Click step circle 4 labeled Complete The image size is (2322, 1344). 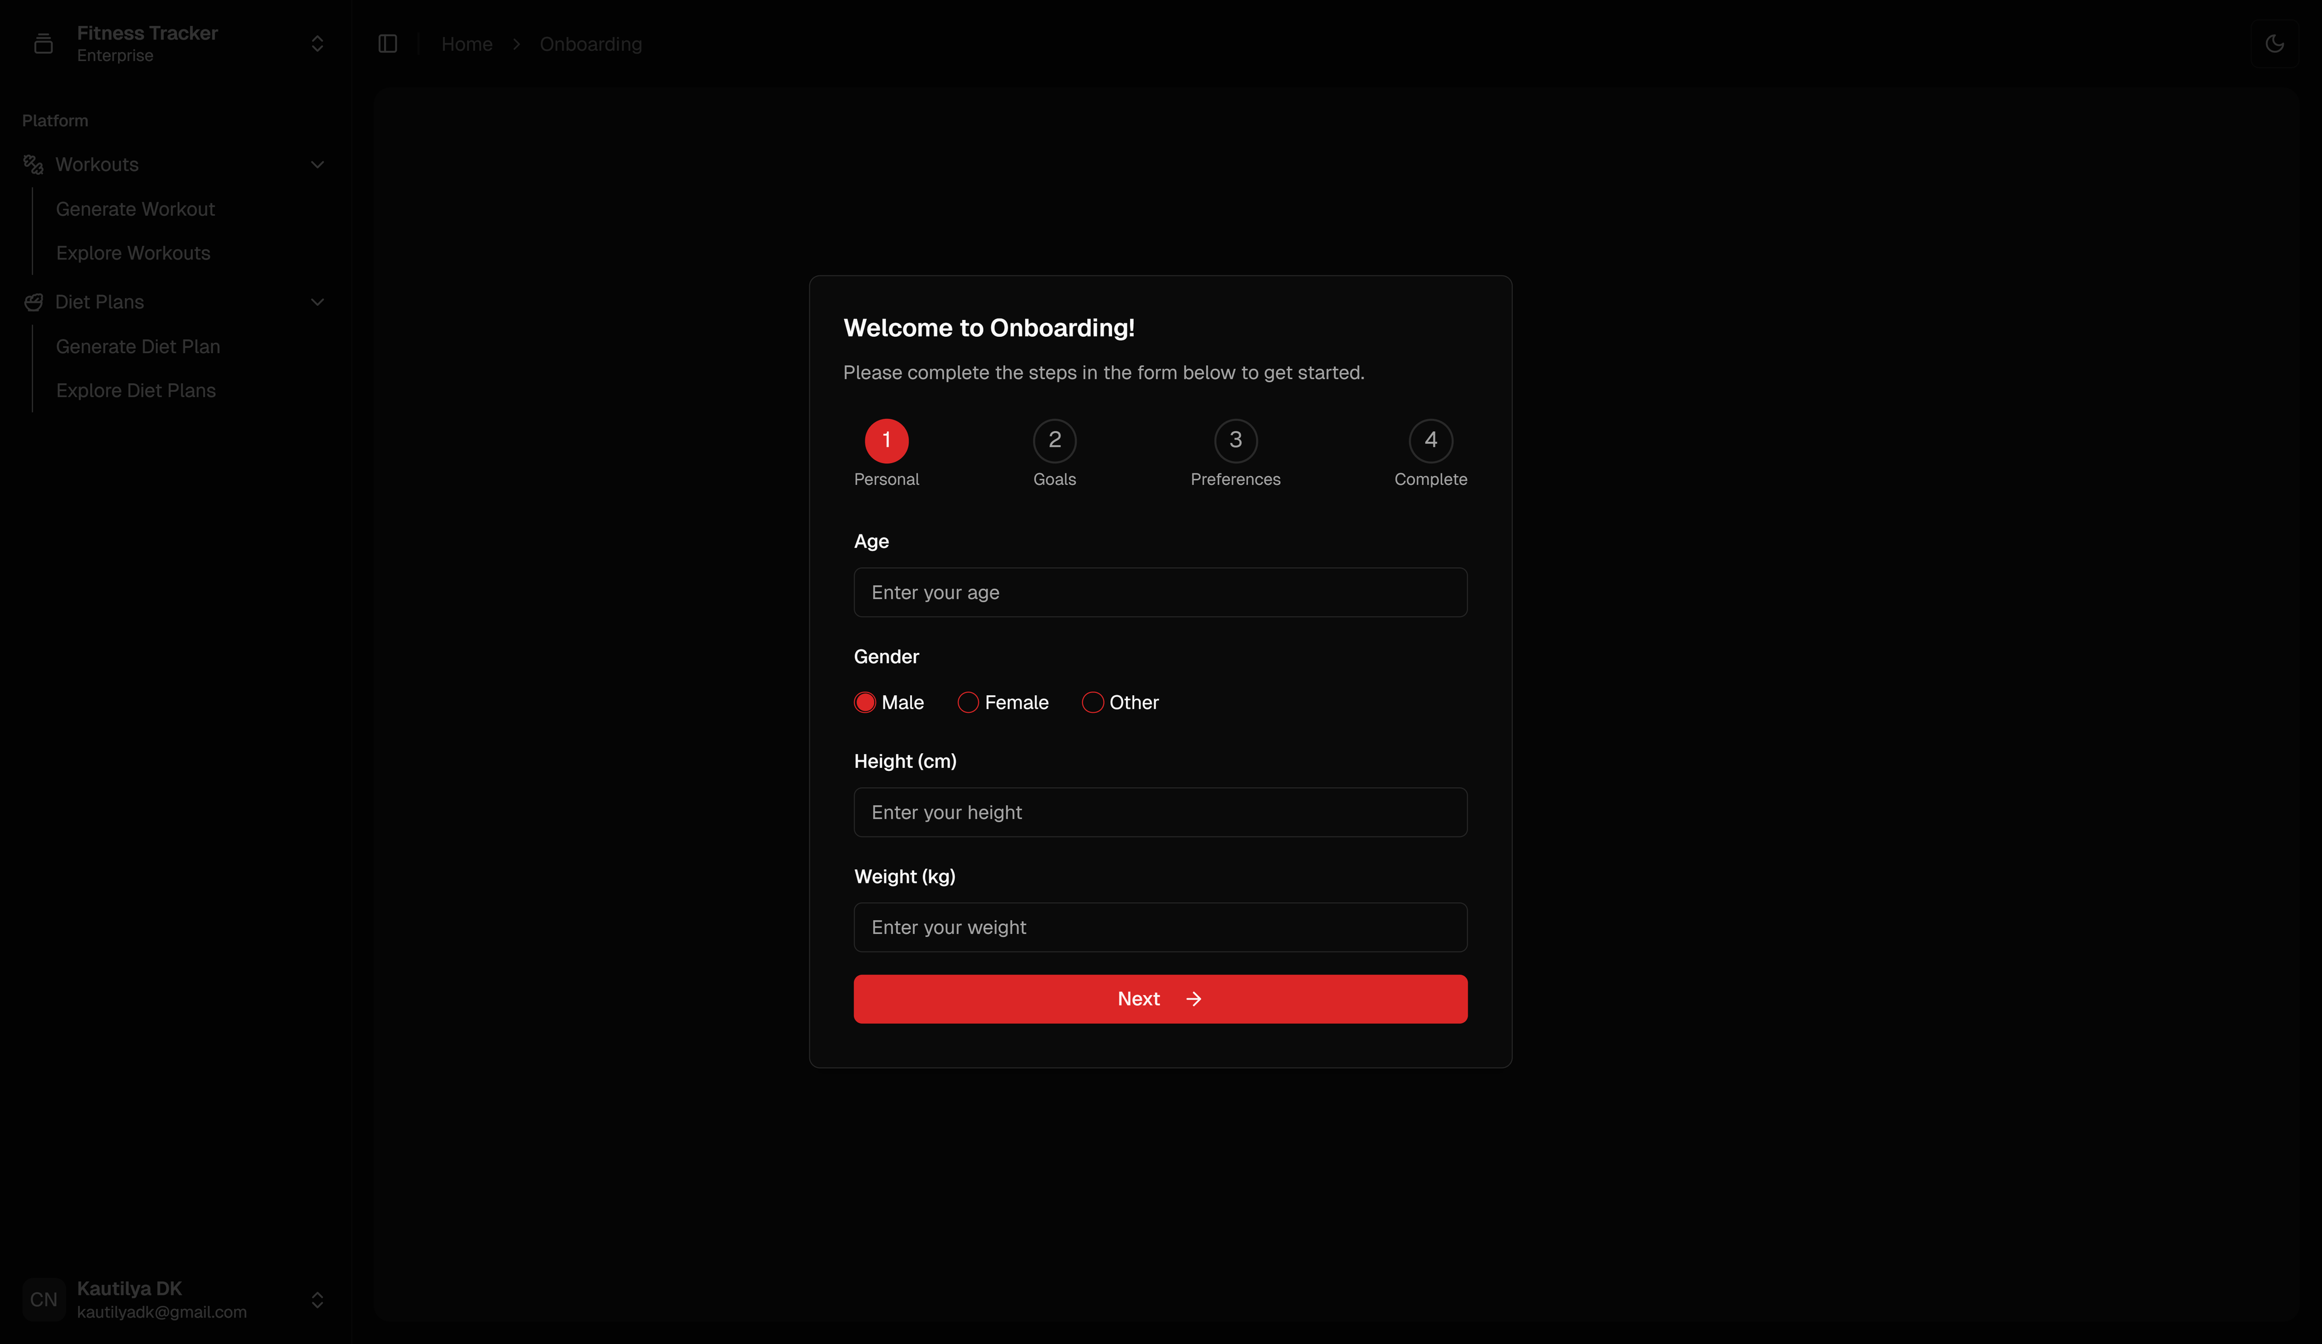[1431, 440]
